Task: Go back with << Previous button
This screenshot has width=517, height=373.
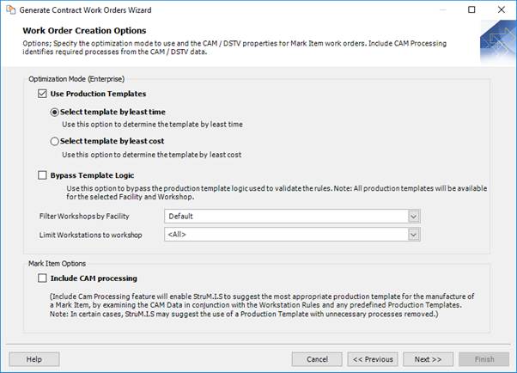Action: click(374, 359)
